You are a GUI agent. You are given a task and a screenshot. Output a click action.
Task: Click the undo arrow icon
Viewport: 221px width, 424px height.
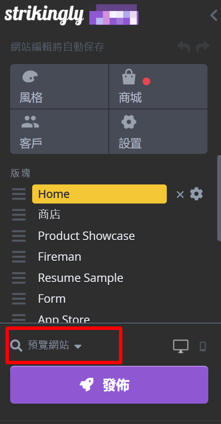(184, 47)
